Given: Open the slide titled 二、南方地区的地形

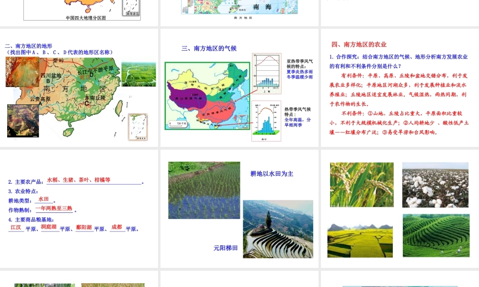Looking at the screenshot, I should (79, 88).
